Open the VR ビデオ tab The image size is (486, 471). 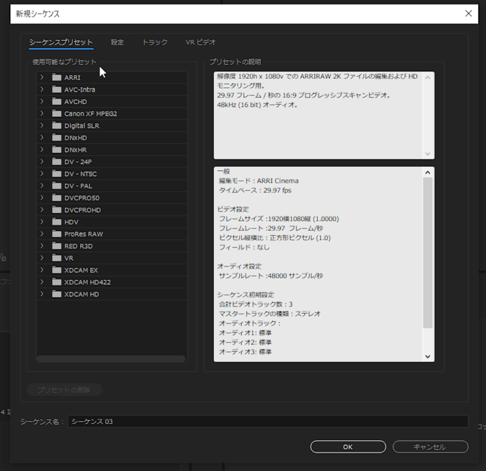point(201,42)
